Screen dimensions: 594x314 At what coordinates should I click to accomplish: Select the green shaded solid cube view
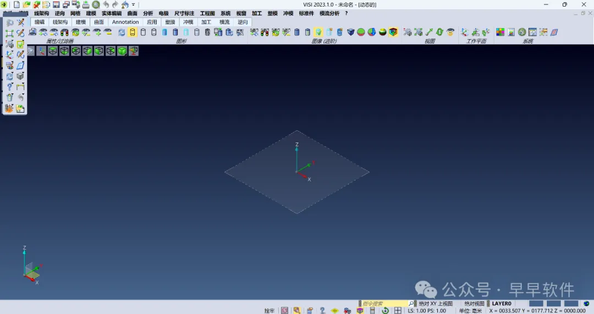tap(122, 51)
